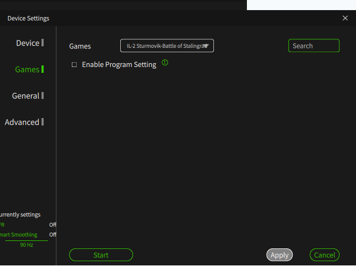Viewport: 356px width, 267px height.
Task: Go to the Advanced tab
Action: 22,122
